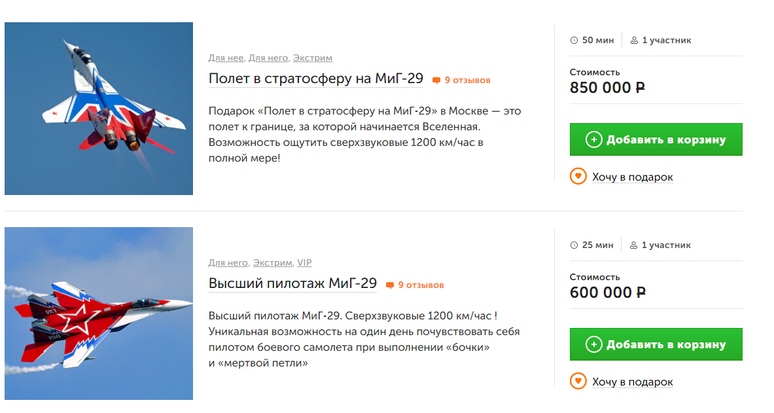774x413 pixels.
Task: Open Полет в стратосферу на МиГ-29 title
Action: pyautogui.click(x=316, y=79)
